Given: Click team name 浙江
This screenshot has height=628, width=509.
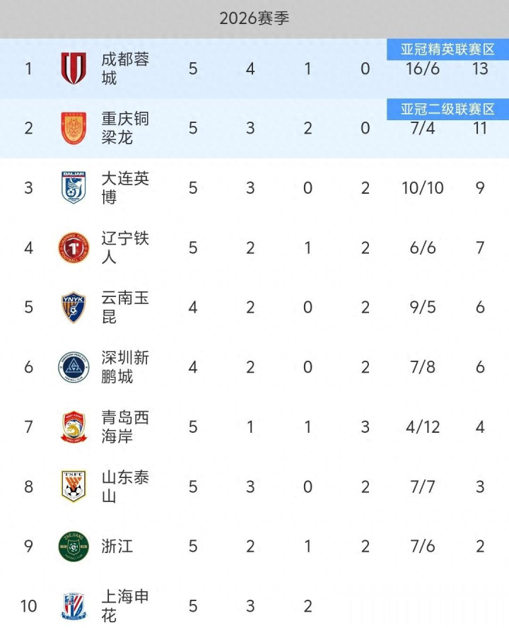Looking at the screenshot, I should (x=117, y=546).
